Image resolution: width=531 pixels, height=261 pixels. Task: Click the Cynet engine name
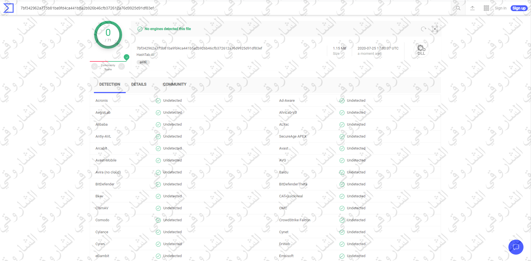[284, 232]
